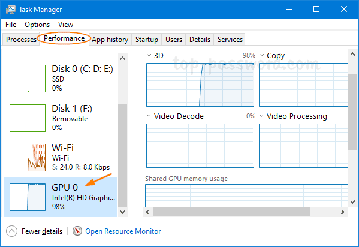Click the Wi-Fi throughput mini graph
Screen dimensions: 359x247
click(x=28, y=158)
